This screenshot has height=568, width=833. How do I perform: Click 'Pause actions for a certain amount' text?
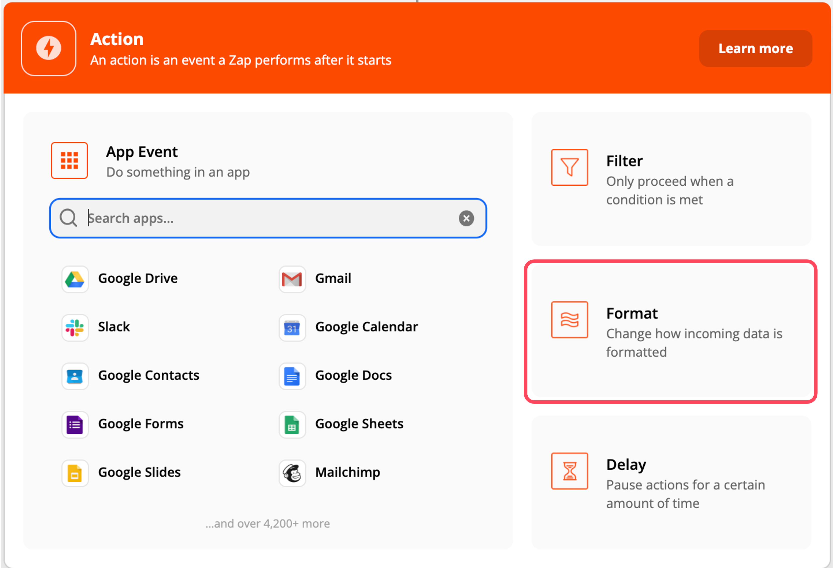[x=686, y=494]
